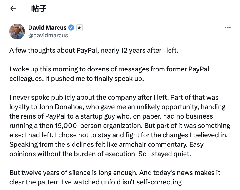Open the @davidmarcus handle link
The height and width of the screenshot is (190, 240).
click(48, 35)
